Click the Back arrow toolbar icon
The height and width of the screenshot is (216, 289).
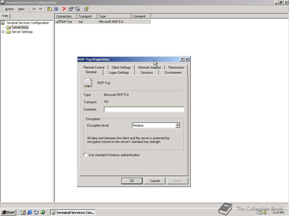coord(34,9)
